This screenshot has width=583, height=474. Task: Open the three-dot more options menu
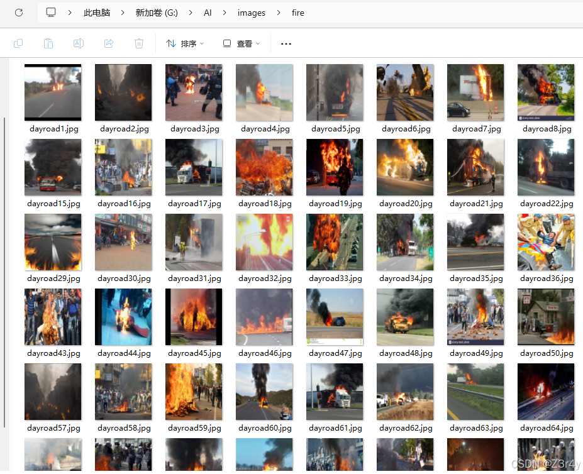(x=286, y=44)
